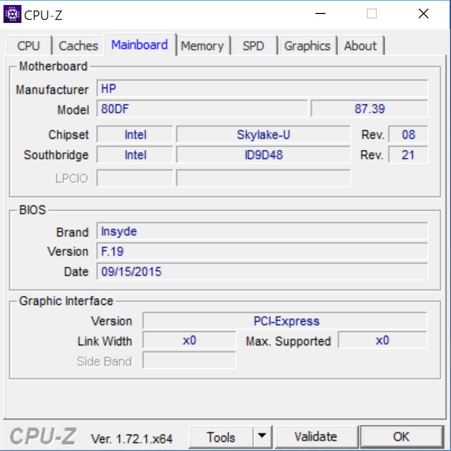
Task: Click the chipset vendor Intel field
Action: click(135, 135)
